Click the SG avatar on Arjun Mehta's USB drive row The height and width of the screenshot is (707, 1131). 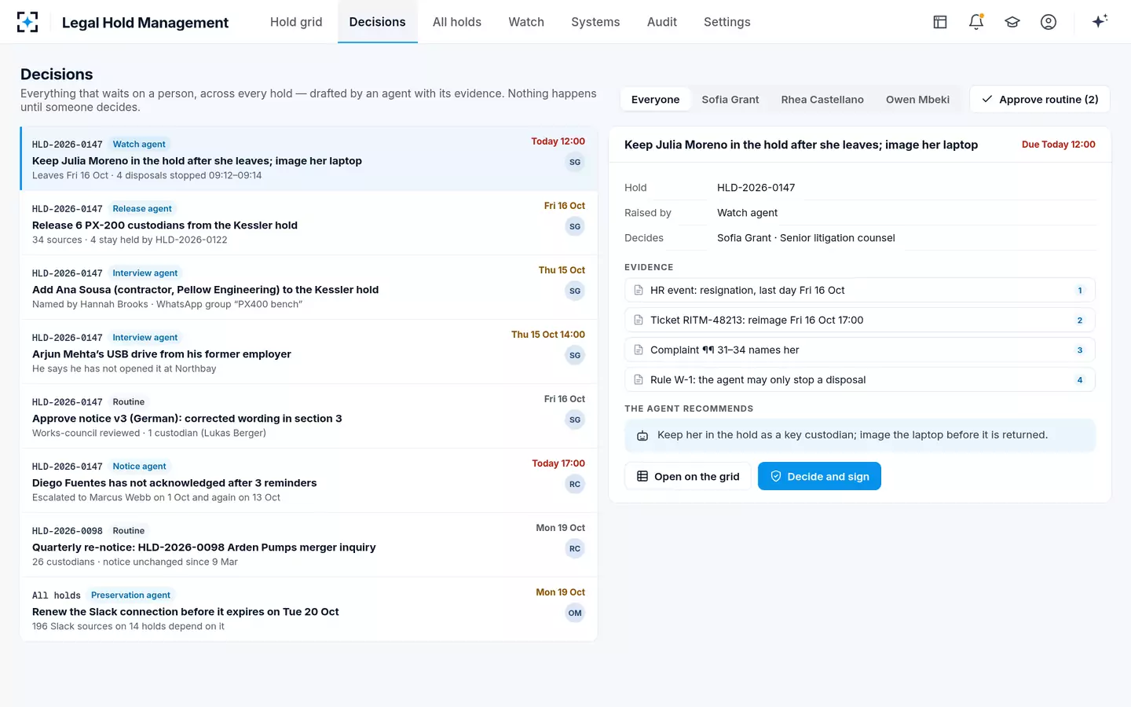575,356
